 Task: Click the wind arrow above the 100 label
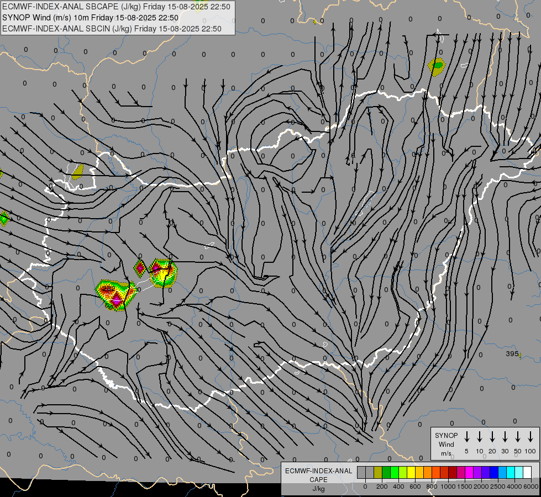click(x=531, y=437)
